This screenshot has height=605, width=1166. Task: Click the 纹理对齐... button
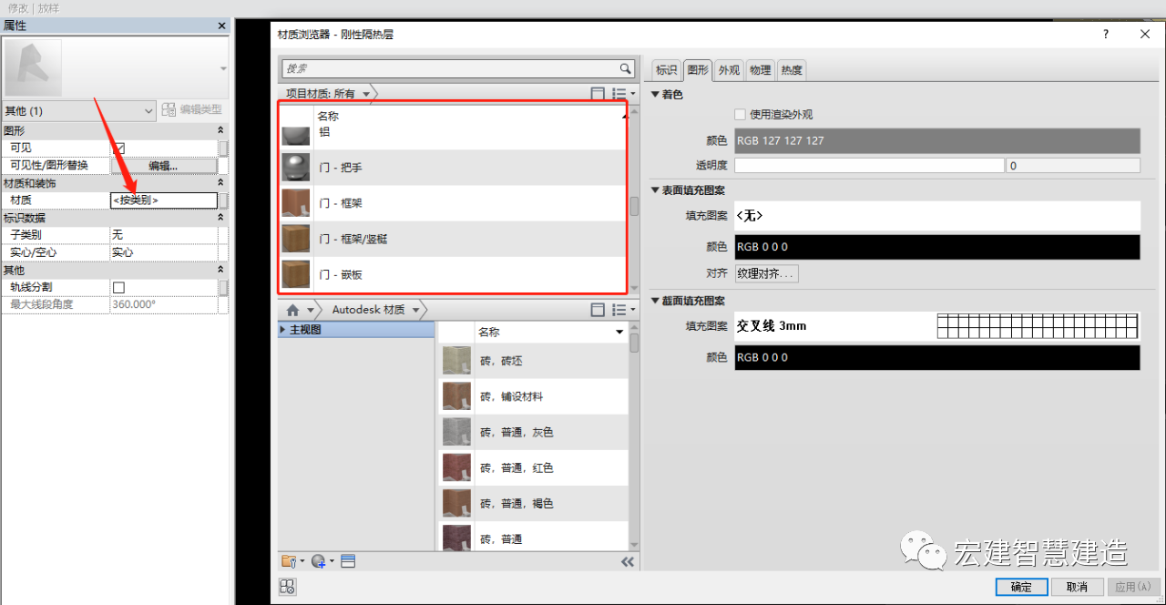(x=766, y=273)
